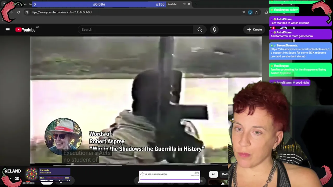Screen dimensions: 333x187
Task: Click the YouTube video player frame
Action: pos(146,100)
